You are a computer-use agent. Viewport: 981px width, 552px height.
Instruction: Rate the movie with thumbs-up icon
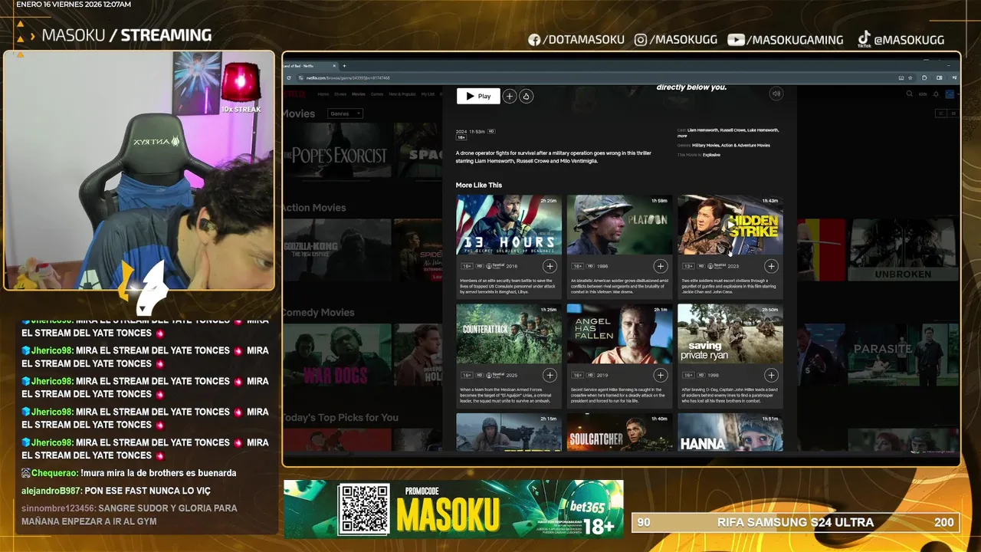(x=526, y=96)
